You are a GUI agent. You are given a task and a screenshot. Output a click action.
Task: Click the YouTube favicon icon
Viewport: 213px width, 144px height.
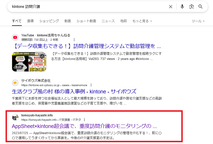(15, 37)
